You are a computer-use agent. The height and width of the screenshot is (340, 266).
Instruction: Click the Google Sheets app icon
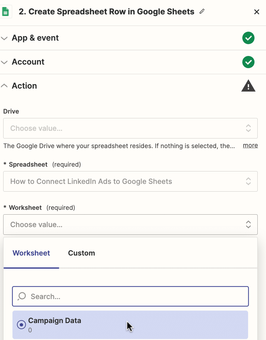coord(5,12)
